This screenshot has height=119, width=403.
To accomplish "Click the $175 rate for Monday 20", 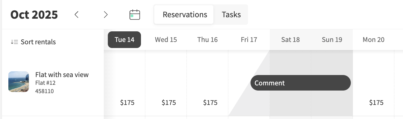I will (x=376, y=103).
